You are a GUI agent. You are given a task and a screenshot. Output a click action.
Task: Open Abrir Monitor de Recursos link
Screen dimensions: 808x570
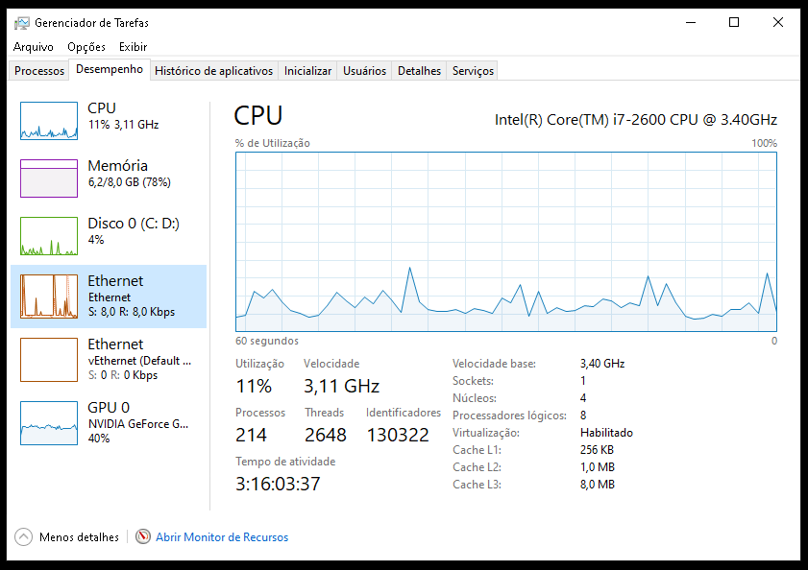pyautogui.click(x=222, y=537)
